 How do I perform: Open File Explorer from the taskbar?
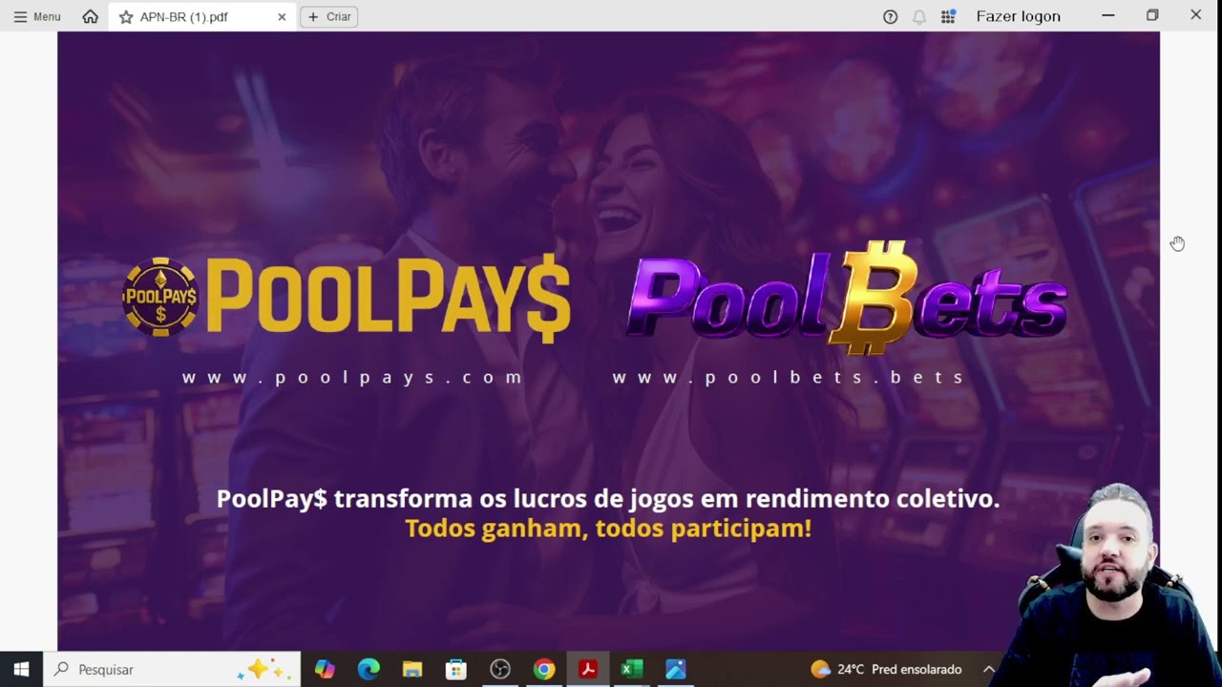412,669
